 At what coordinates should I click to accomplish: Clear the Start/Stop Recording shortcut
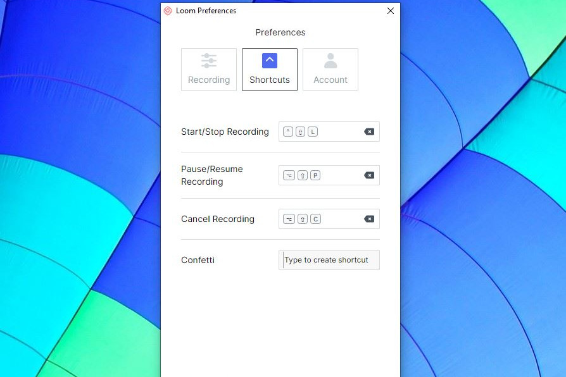click(x=369, y=132)
